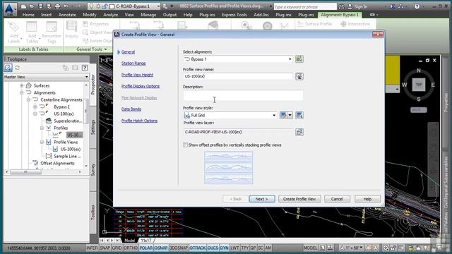Click the Save icon in quick access toolbar
The image size is (452, 254).
(x=40, y=6)
